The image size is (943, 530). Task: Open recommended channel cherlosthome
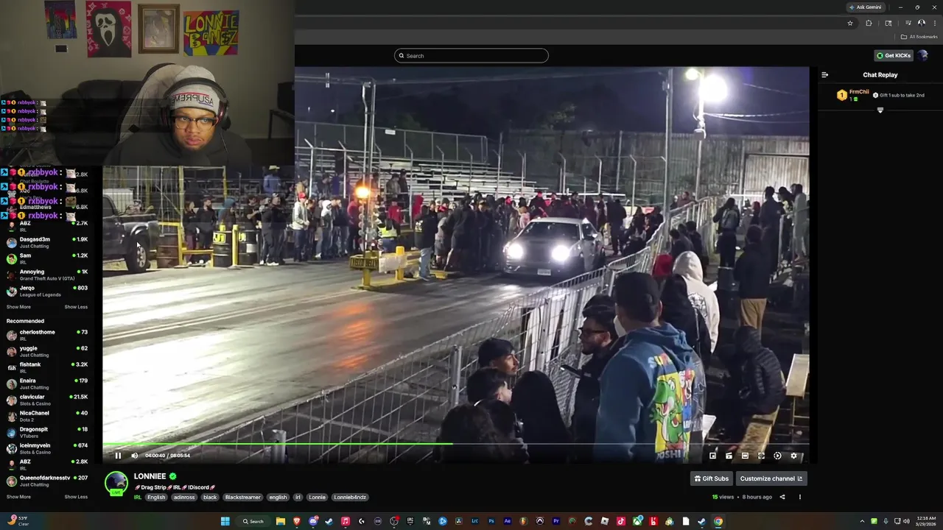click(x=48, y=335)
